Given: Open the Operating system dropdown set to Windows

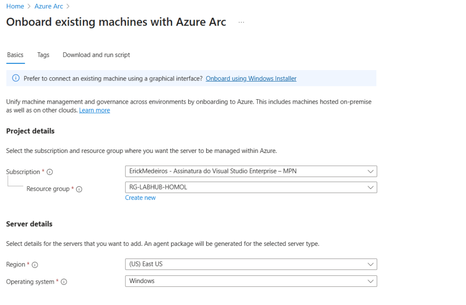Looking at the screenshot, I should click(x=251, y=281).
